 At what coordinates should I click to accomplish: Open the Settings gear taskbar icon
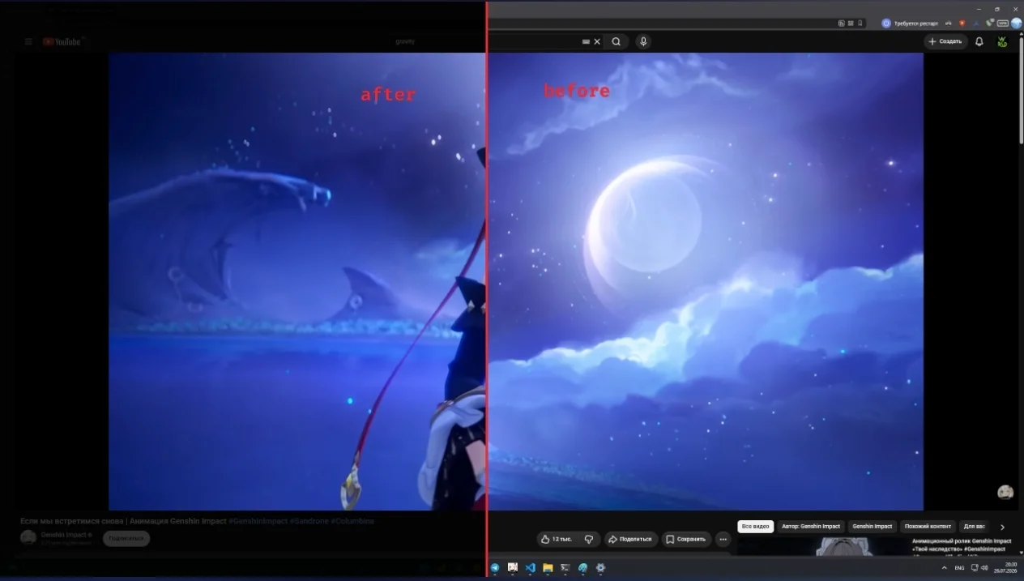click(x=600, y=568)
